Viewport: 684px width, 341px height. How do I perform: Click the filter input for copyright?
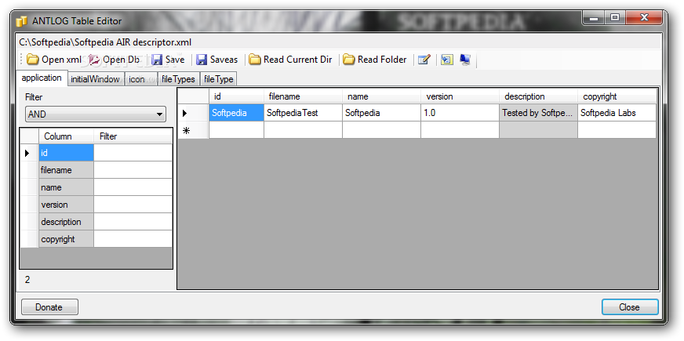(133, 239)
